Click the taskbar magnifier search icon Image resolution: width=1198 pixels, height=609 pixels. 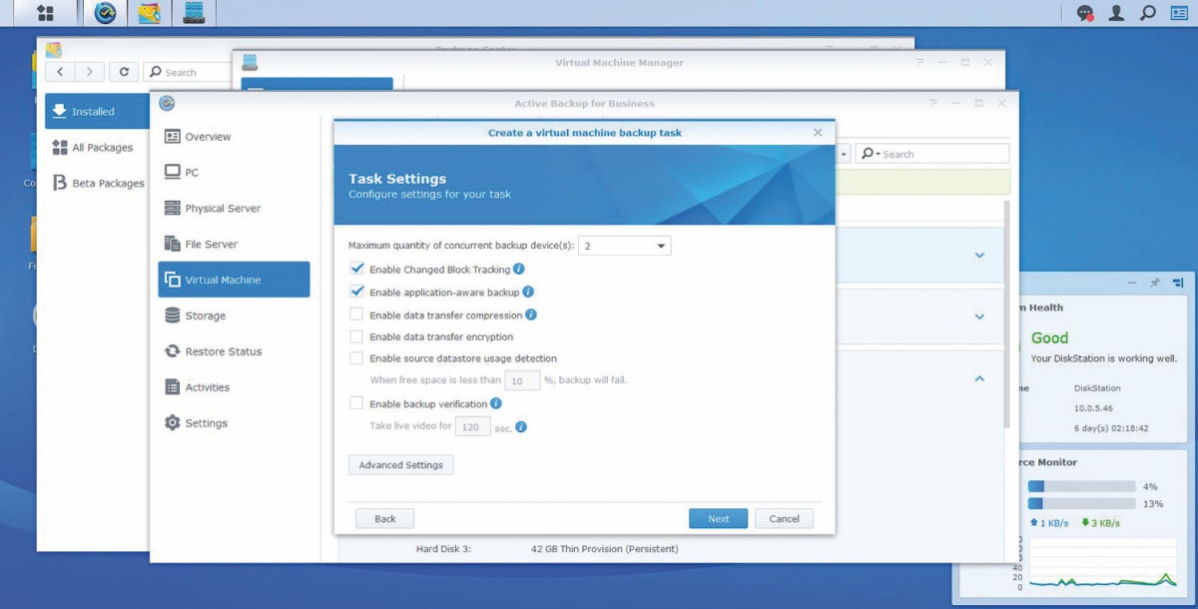click(x=1148, y=13)
